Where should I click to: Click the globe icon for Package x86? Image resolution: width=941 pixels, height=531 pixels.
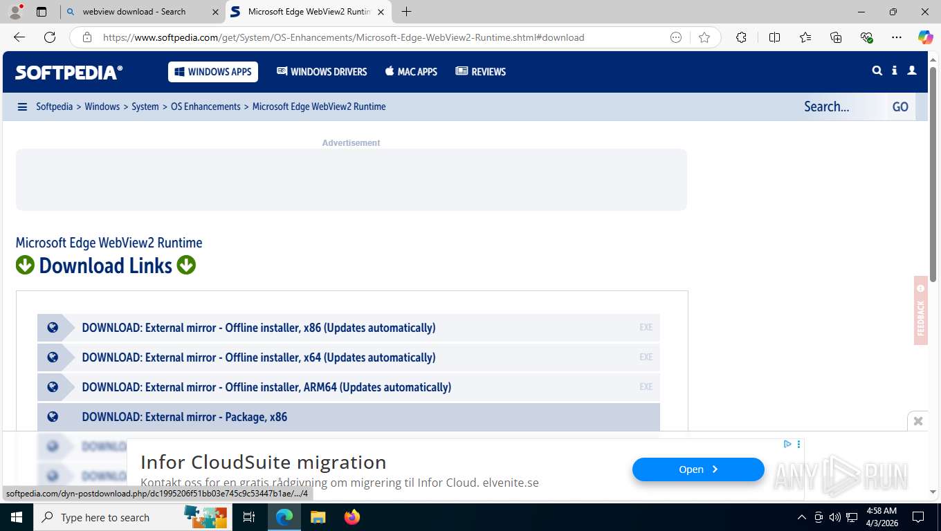pos(53,417)
